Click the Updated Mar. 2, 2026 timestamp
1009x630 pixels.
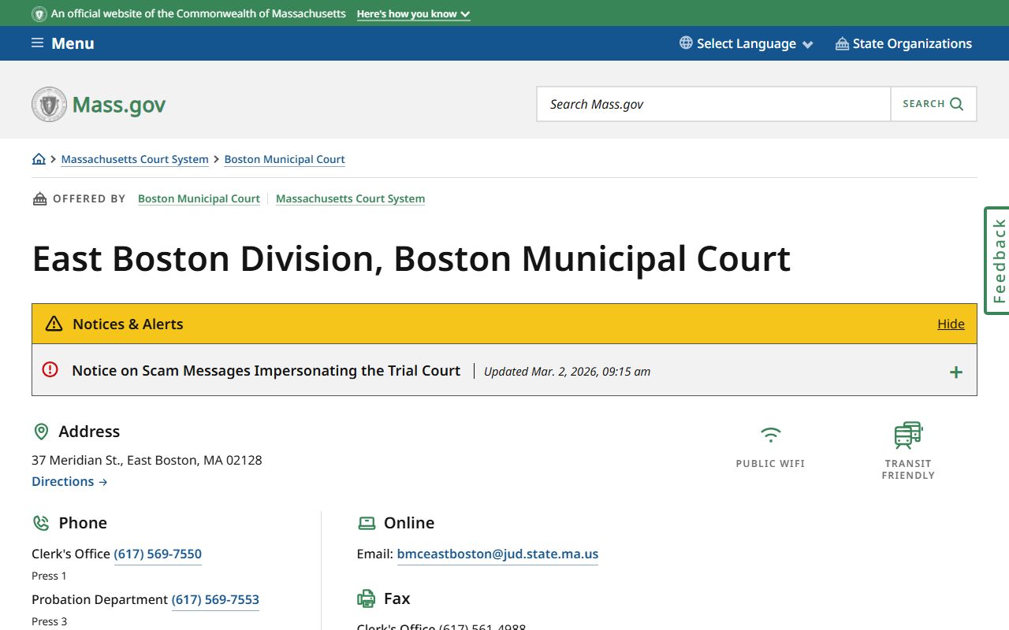[567, 371]
